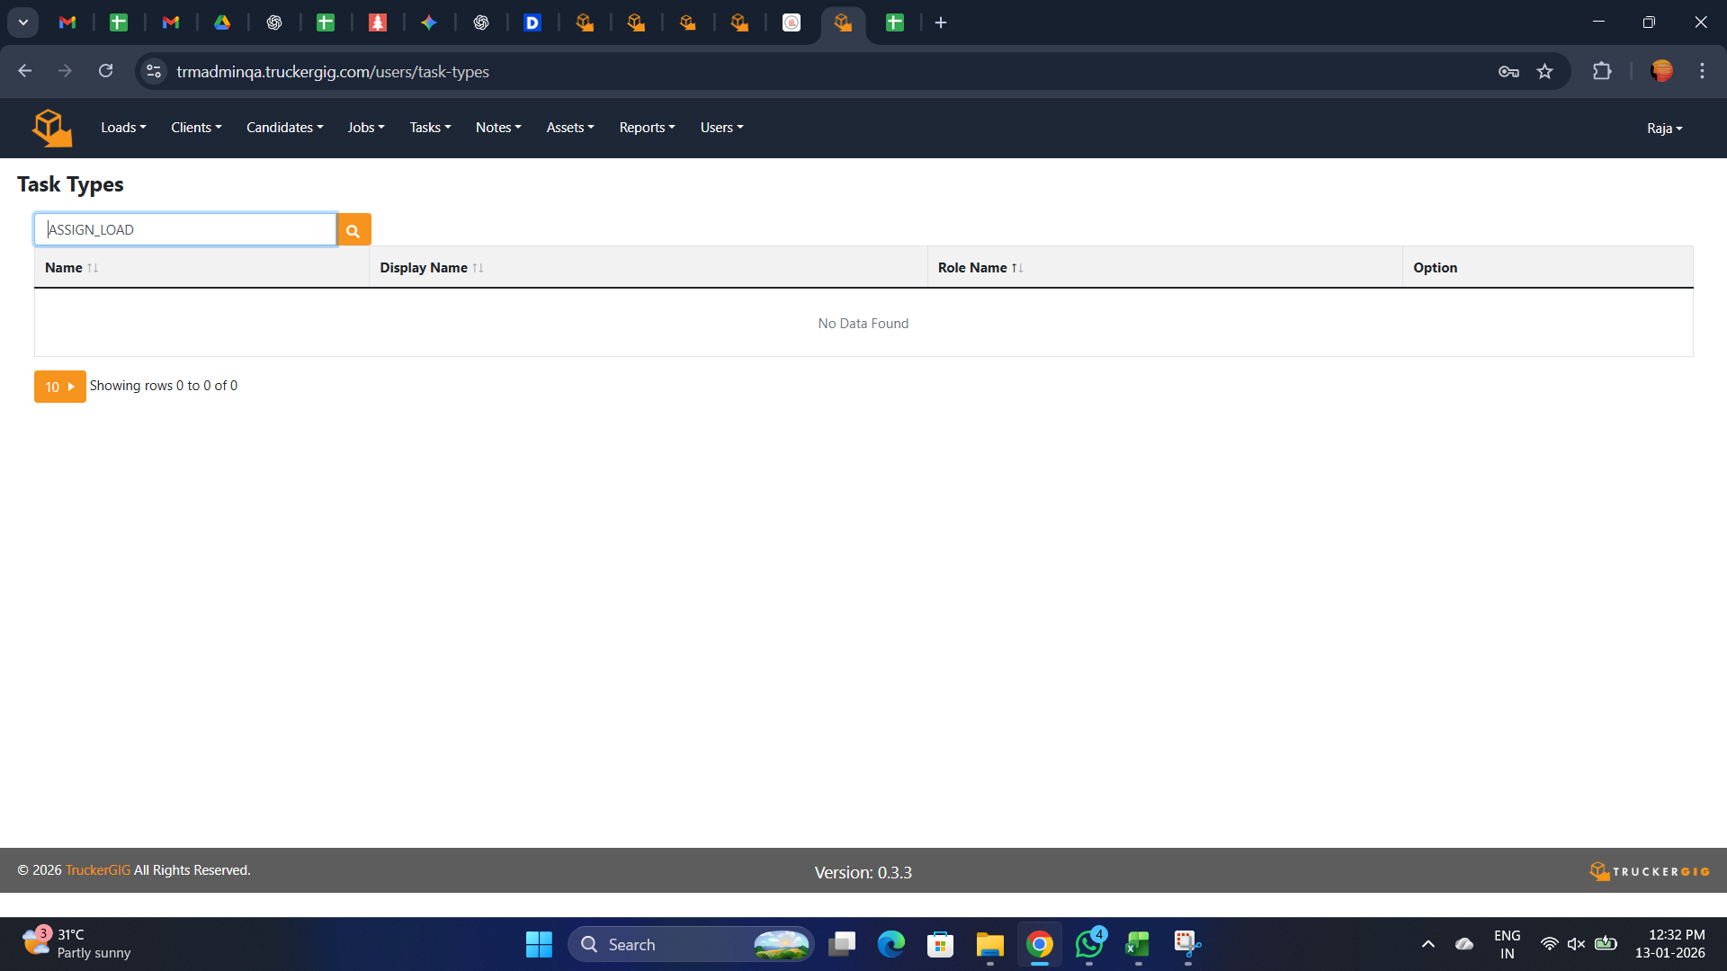1727x971 pixels.
Task: Bookmark this page with the star icon
Action: coord(1544,72)
